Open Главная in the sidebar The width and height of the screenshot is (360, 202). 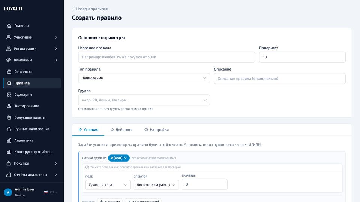point(32,26)
